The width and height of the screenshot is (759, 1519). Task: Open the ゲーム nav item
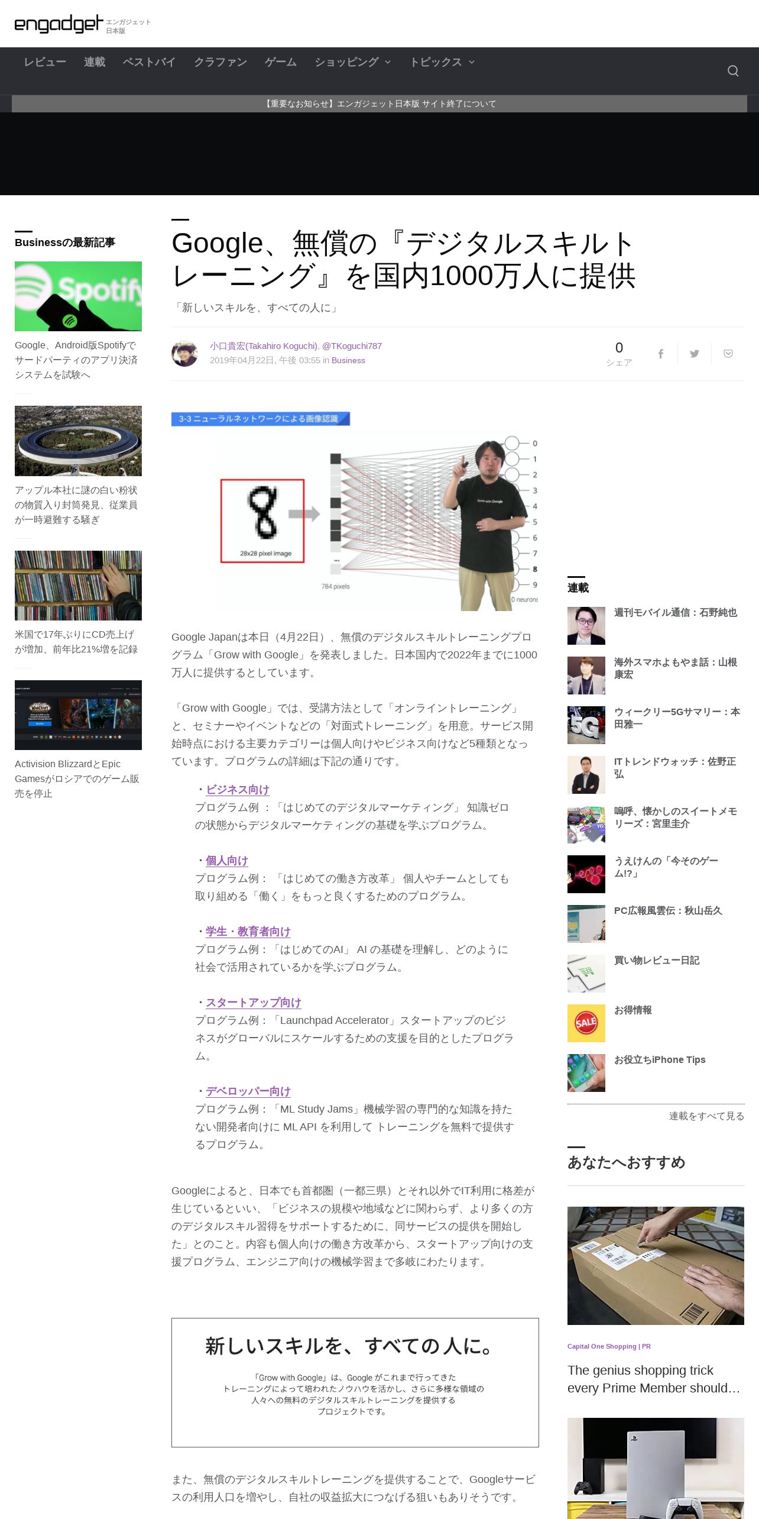tap(281, 62)
